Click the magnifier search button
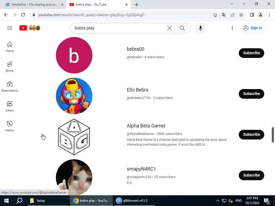 click(x=182, y=28)
